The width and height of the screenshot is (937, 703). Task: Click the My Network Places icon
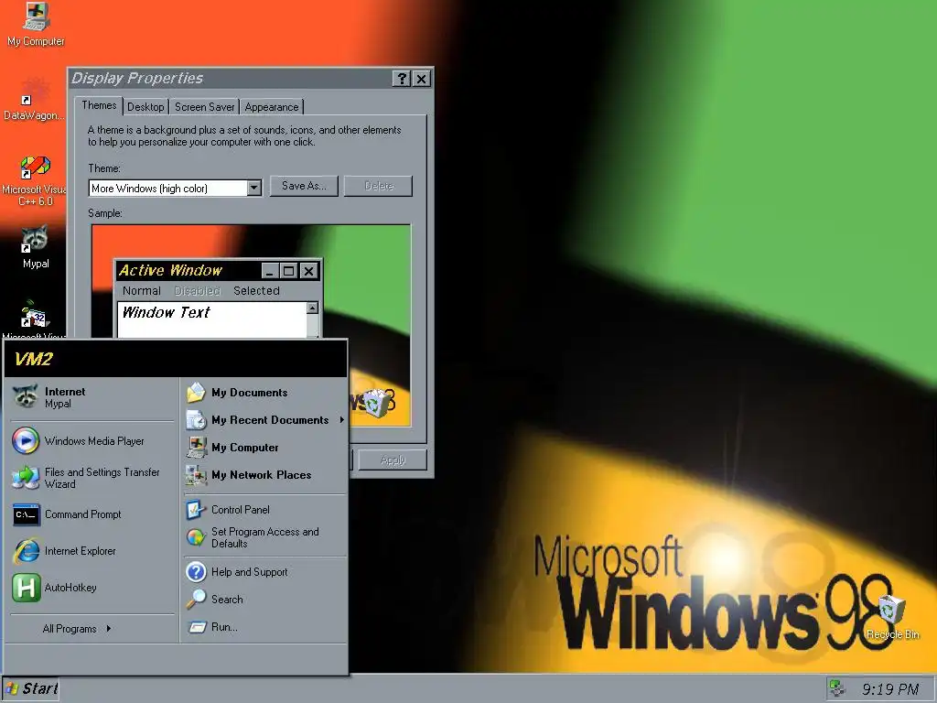(x=196, y=475)
